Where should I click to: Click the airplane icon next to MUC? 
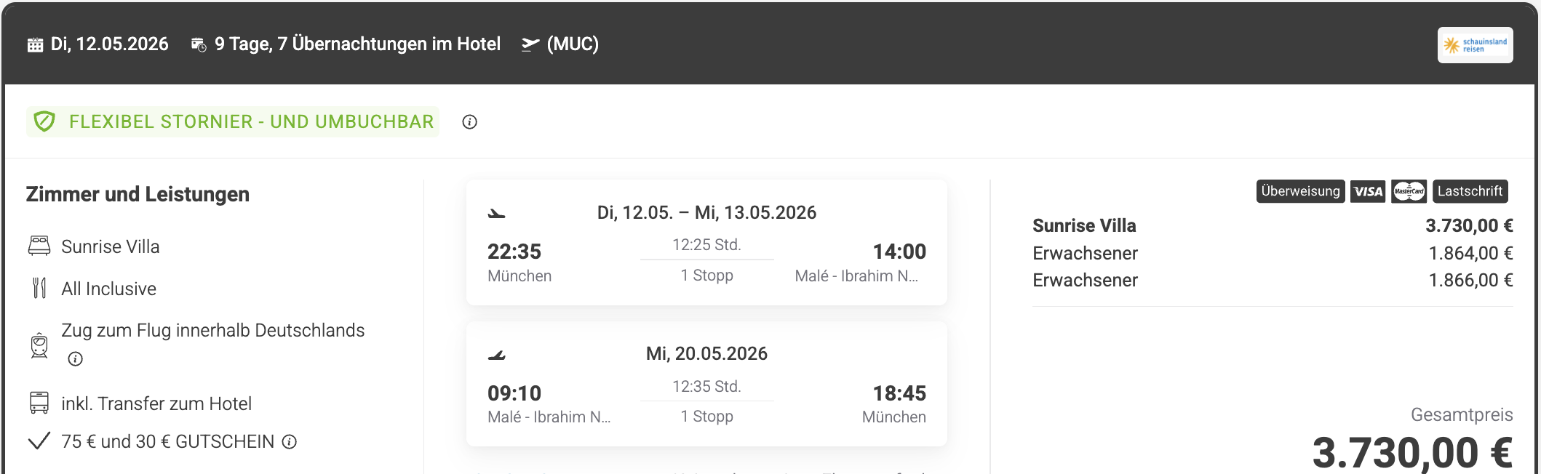pos(530,45)
